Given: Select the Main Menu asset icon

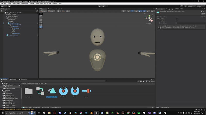Looking at the screenshot, I should click(63, 91).
